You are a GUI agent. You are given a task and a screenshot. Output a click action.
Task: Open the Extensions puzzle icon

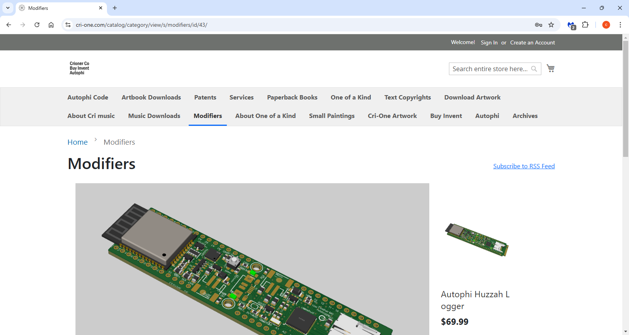[585, 25]
